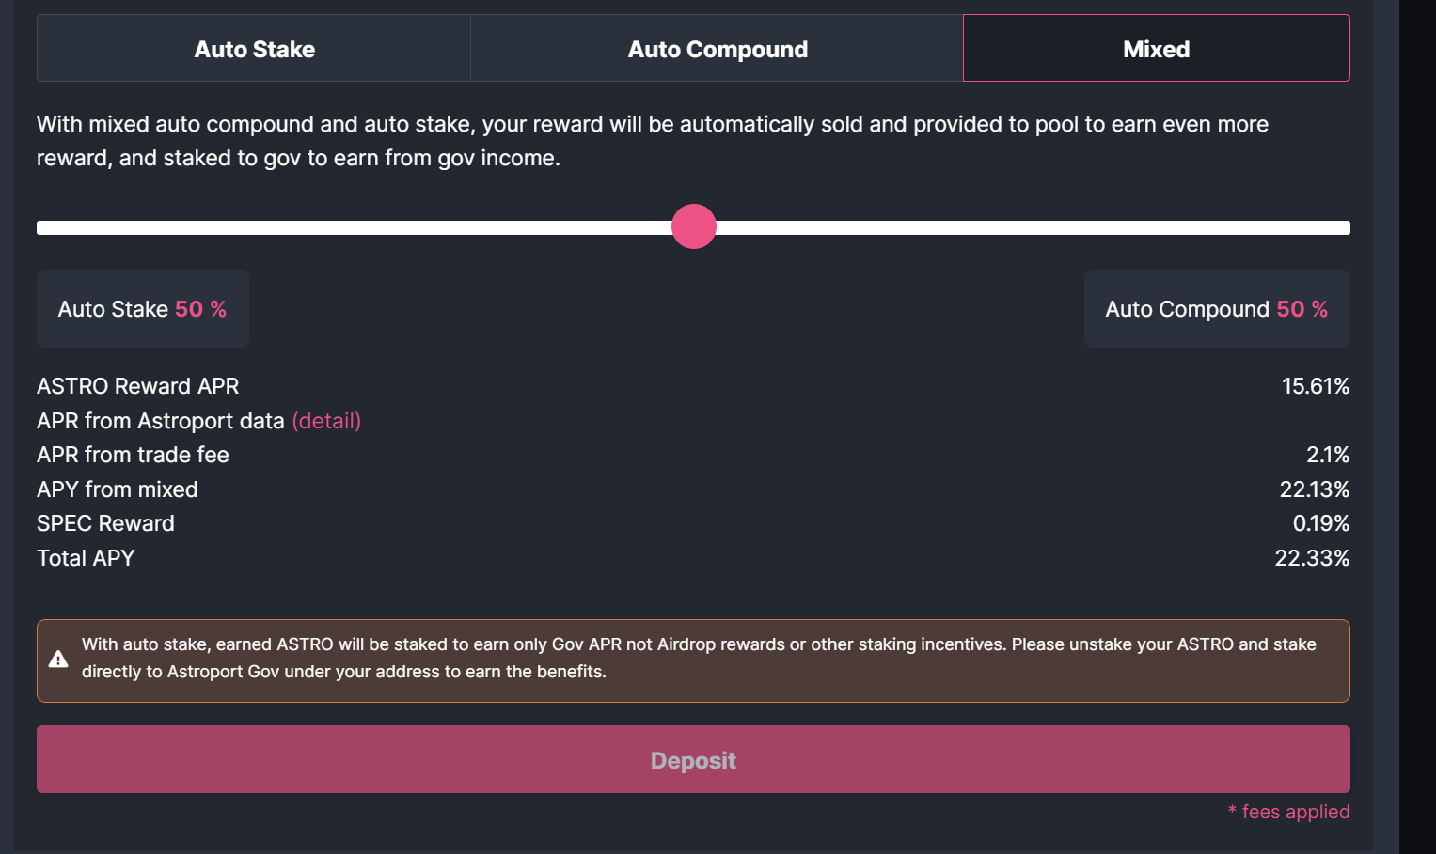Click the Auto Compound 50 % box
Image resolution: width=1436 pixels, height=854 pixels.
1216,309
